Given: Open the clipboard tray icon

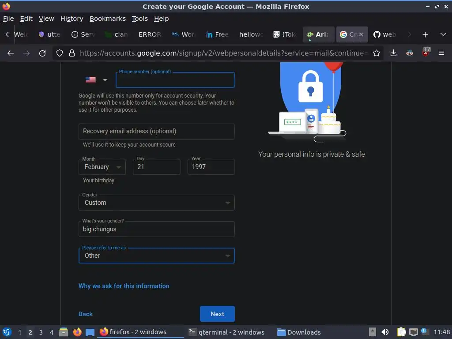Looking at the screenshot, I should click(401, 332).
